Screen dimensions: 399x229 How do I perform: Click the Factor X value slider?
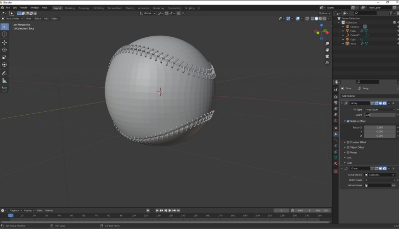point(379,127)
